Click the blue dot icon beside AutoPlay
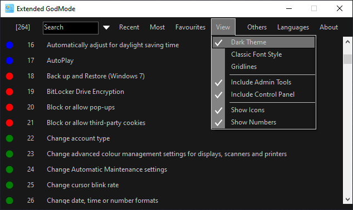 [9, 61]
